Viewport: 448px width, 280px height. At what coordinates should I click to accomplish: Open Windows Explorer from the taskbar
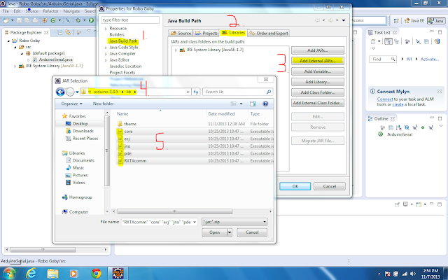point(52,274)
